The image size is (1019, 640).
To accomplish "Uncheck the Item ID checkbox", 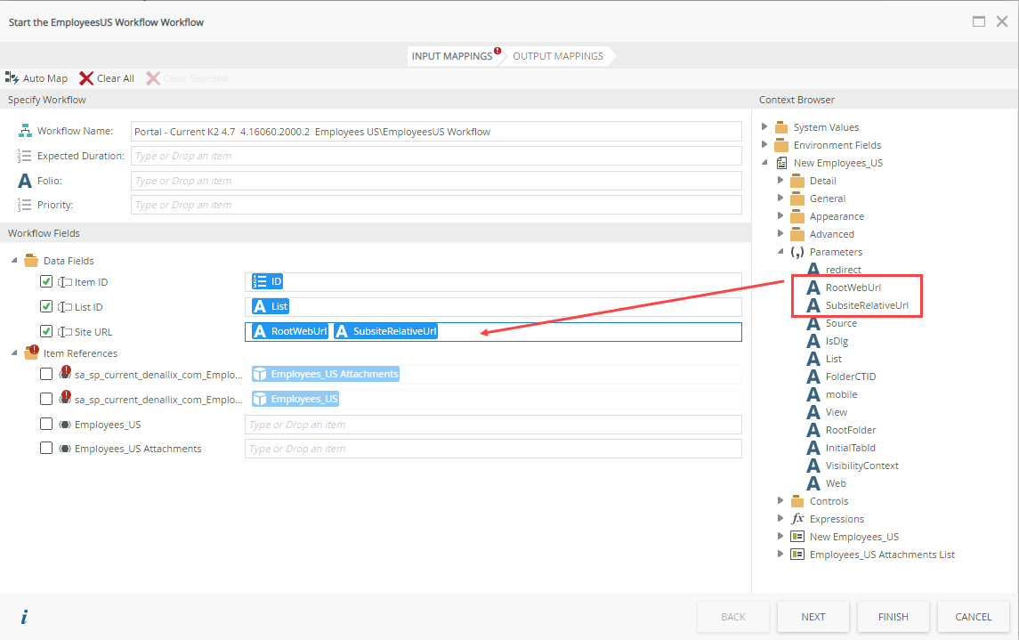I will click(46, 282).
